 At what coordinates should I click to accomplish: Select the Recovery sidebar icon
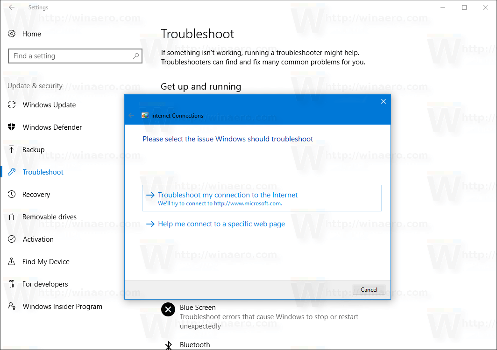click(x=12, y=194)
